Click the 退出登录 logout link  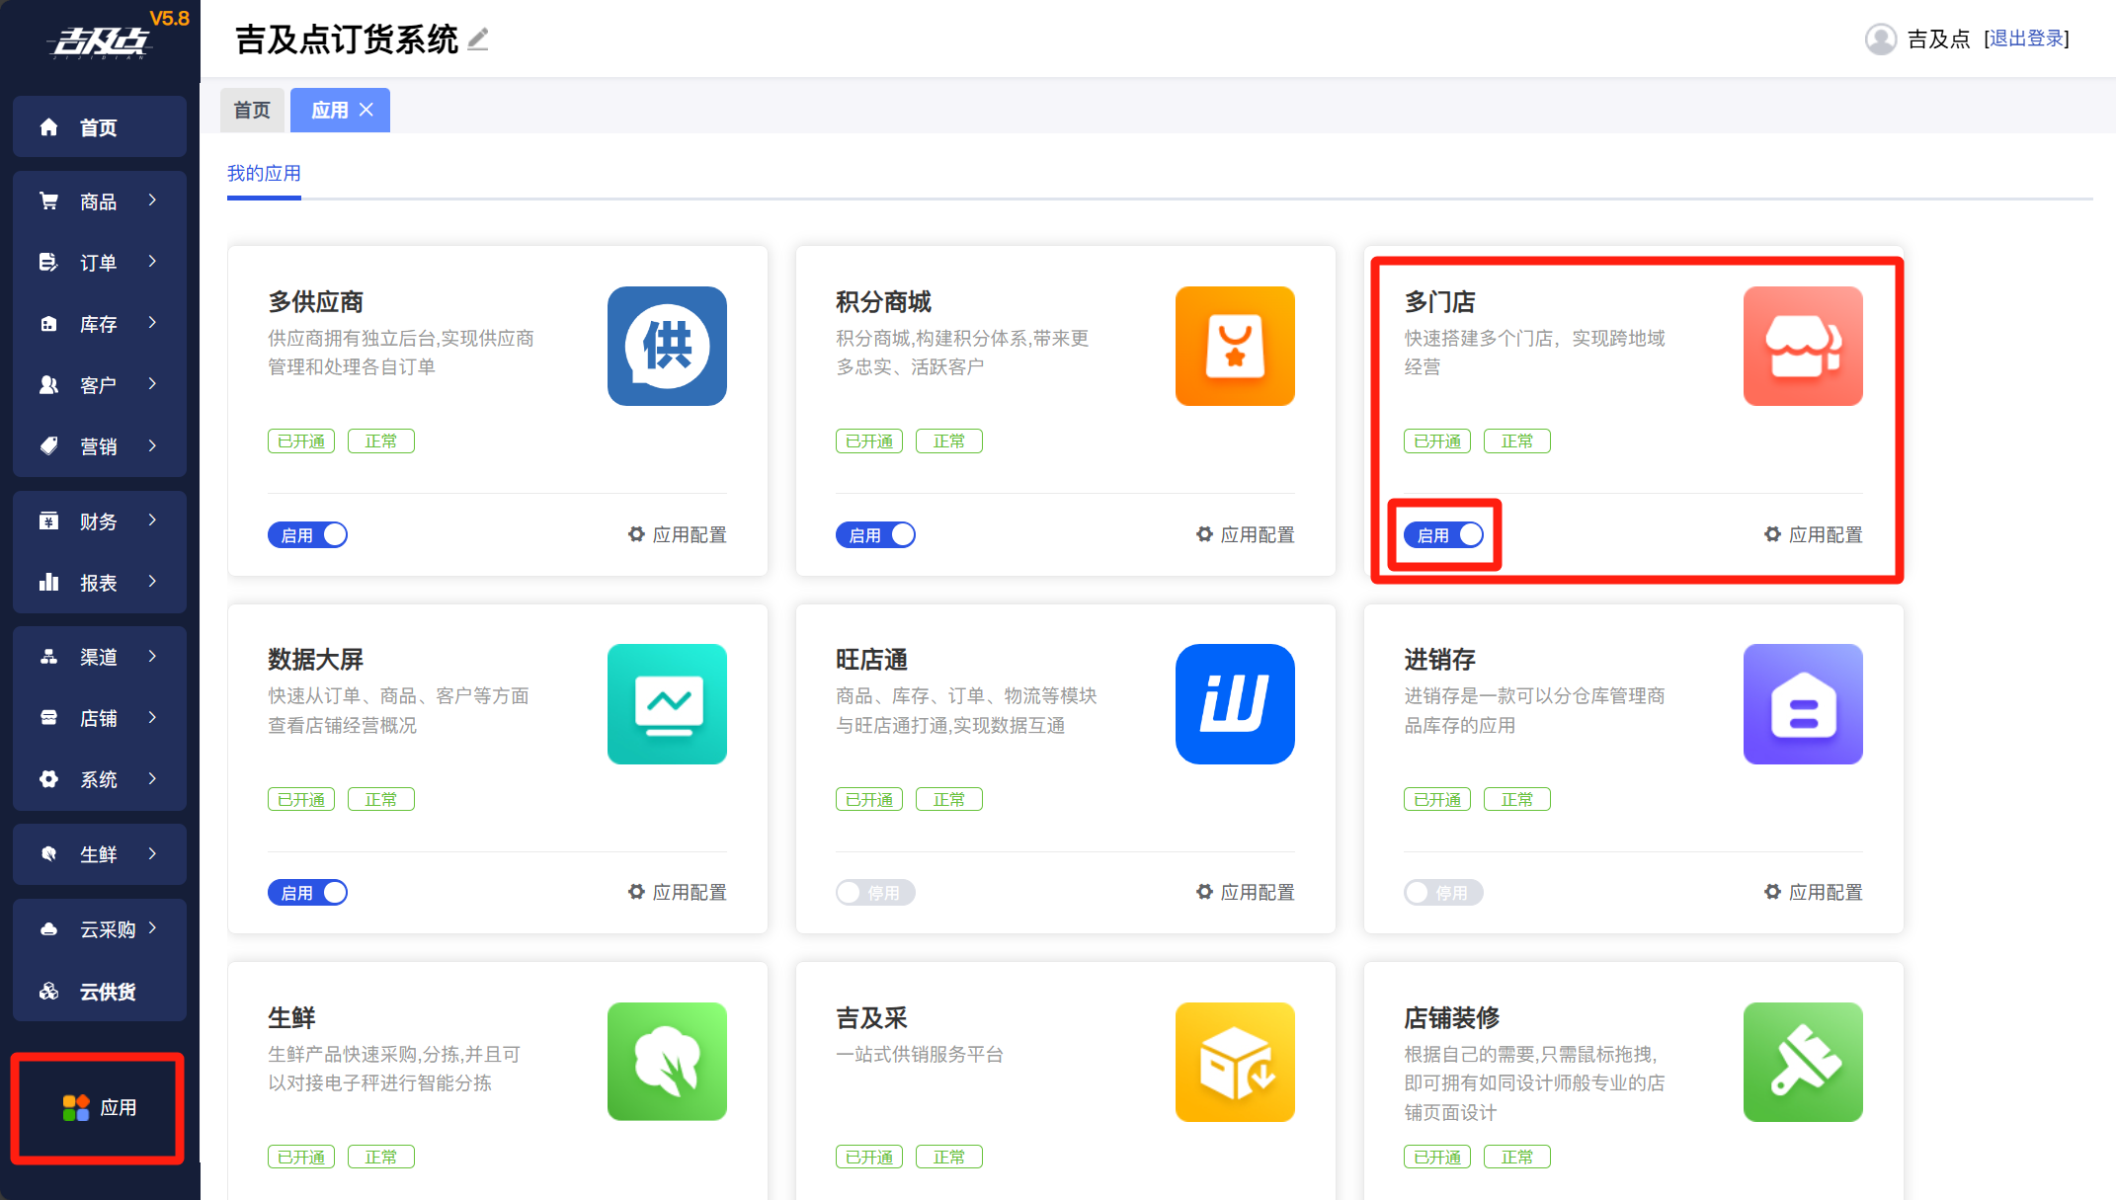pos(2026,39)
